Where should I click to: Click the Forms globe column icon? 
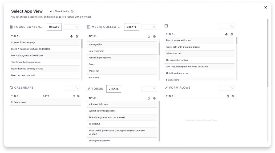[154, 98]
